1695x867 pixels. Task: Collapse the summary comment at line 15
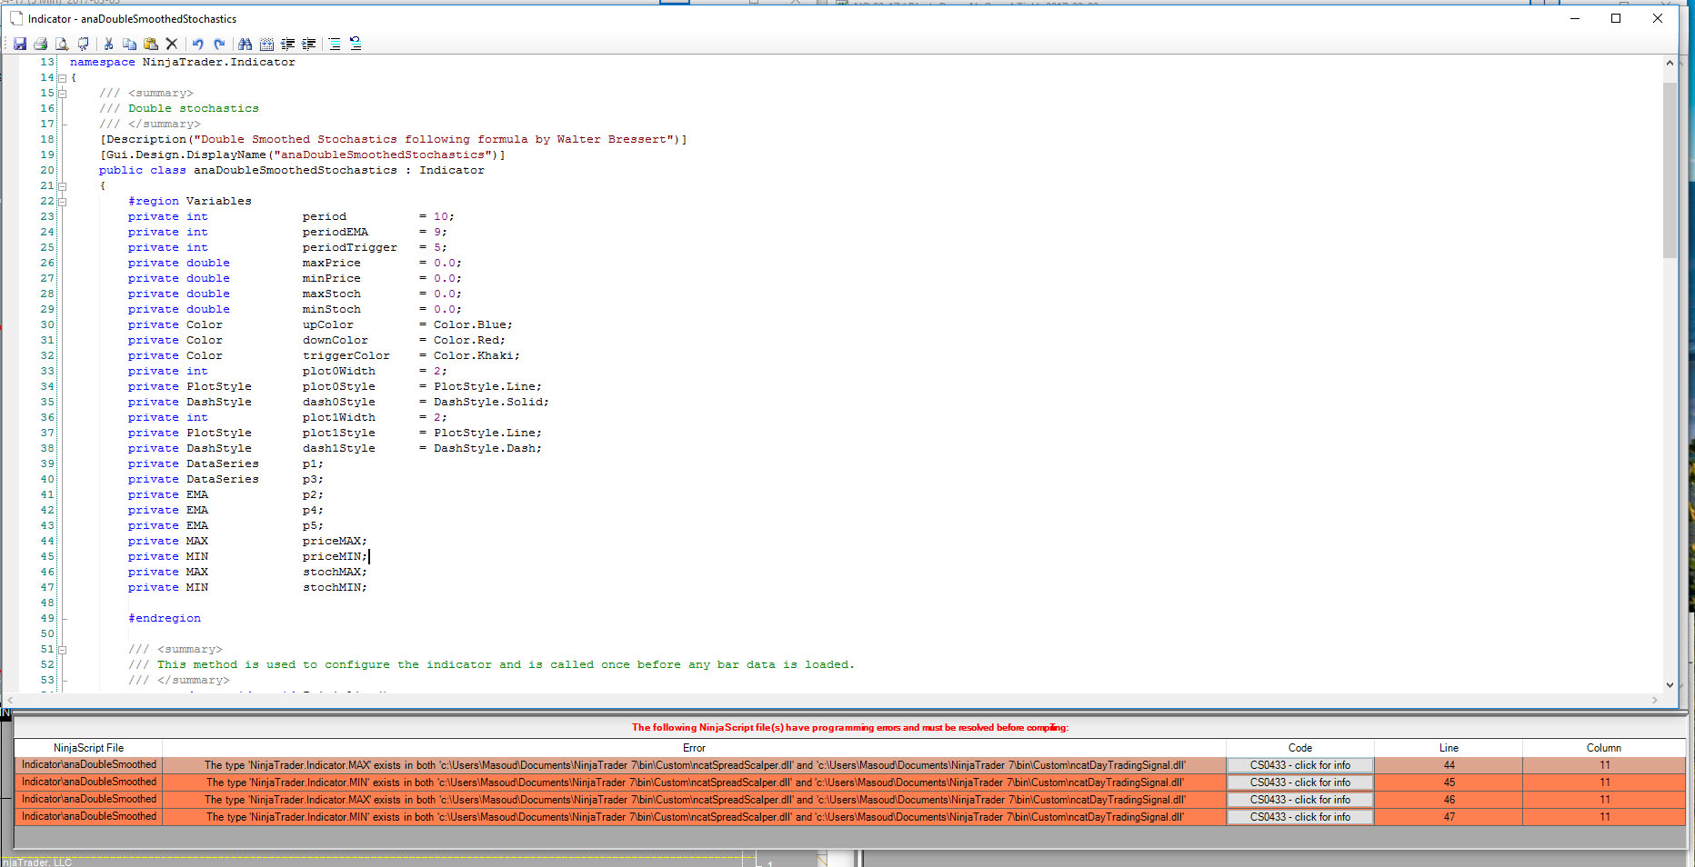(62, 94)
